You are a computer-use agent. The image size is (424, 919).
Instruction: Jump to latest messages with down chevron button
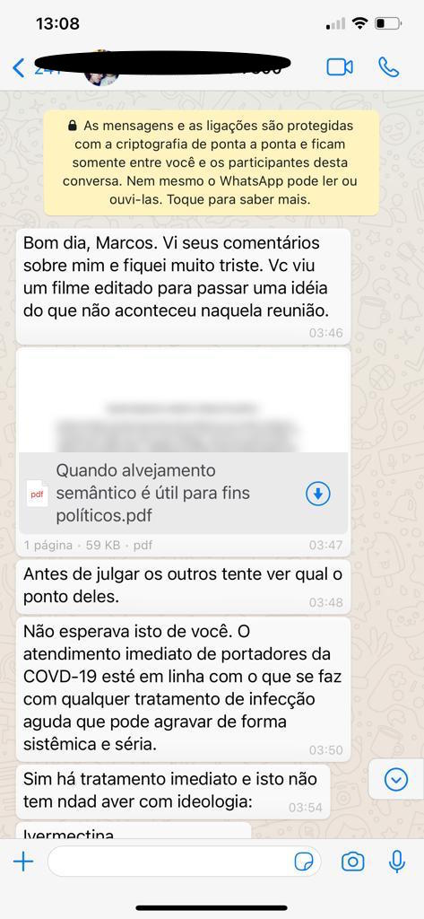[x=396, y=779]
